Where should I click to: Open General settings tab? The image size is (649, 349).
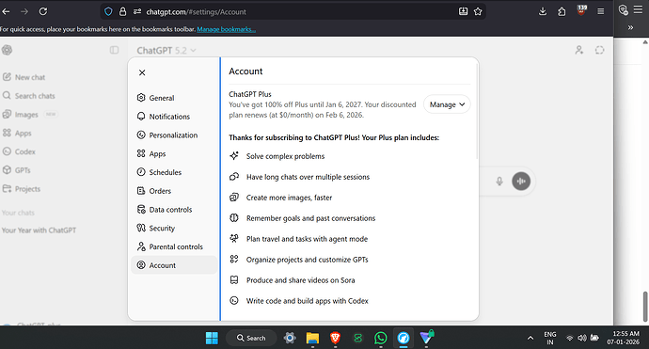[174, 98]
